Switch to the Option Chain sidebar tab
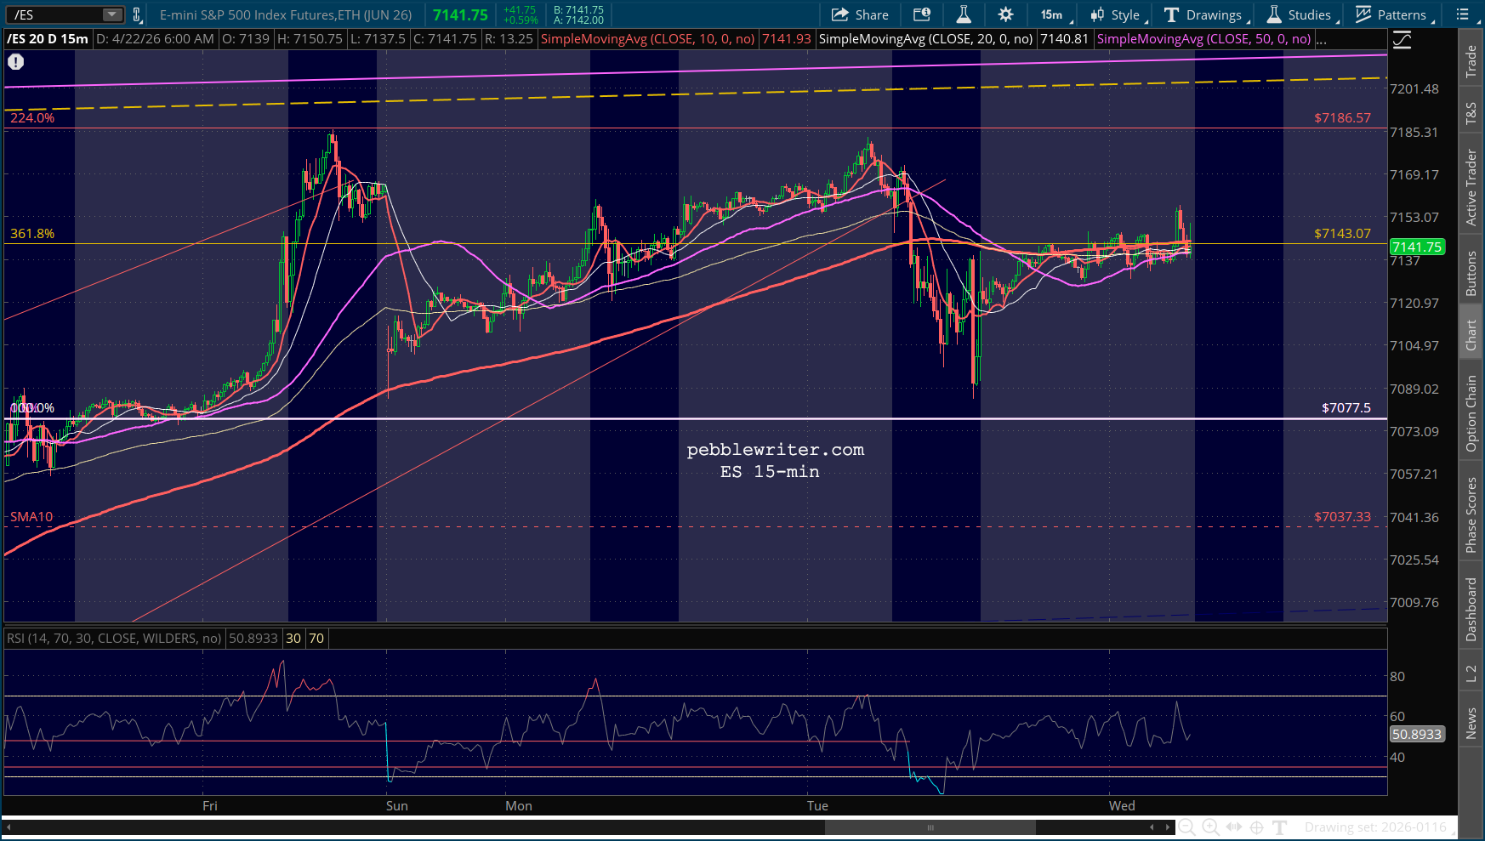 click(1471, 413)
